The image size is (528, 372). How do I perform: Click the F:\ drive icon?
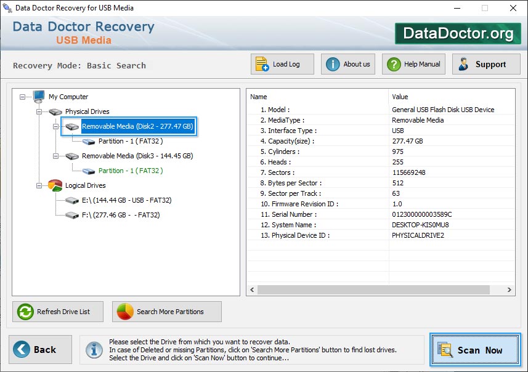pos(72,215)
